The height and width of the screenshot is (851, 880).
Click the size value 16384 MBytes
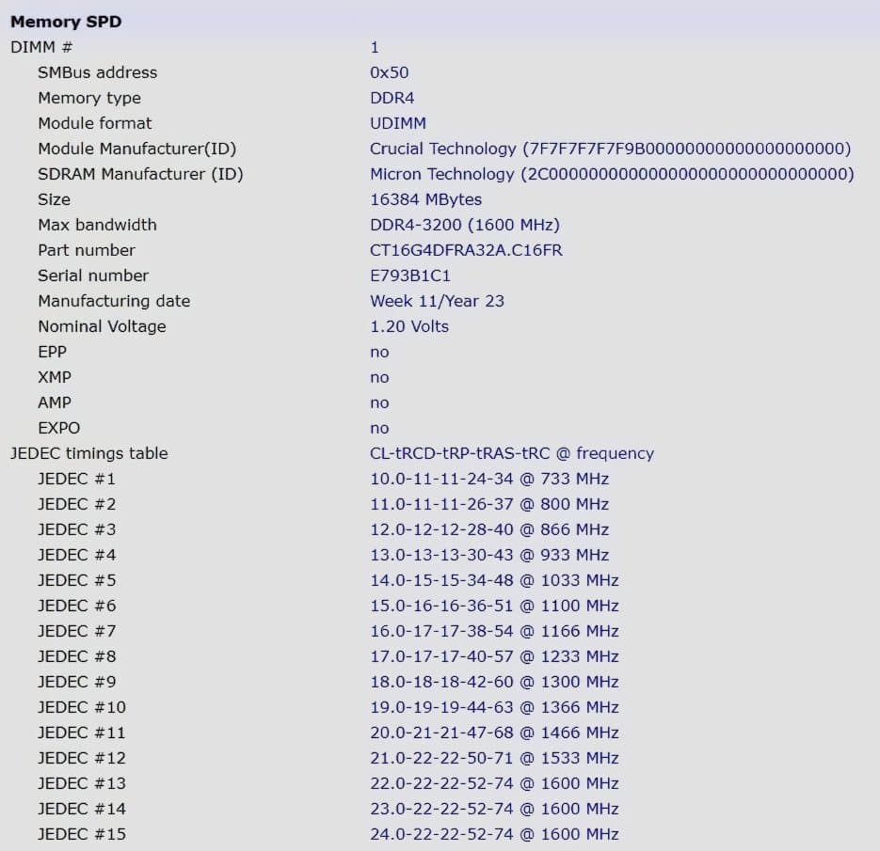[x=426, y=199]
